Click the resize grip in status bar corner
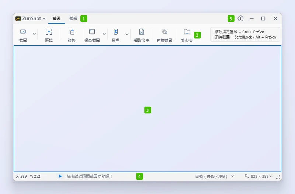Viewport: 295px width, 194px height. (x=278, y=177)
